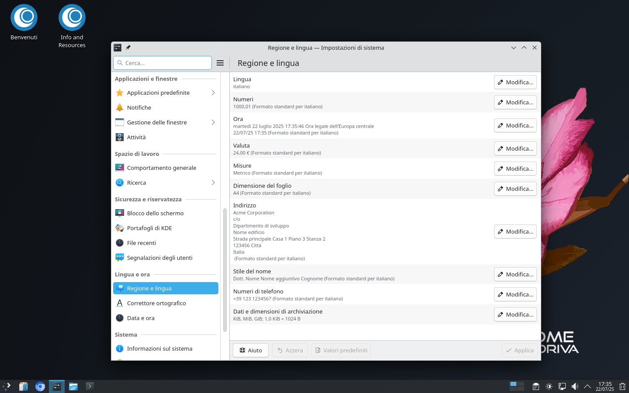Open the clipboard icon in system tray
The height and width of the screenshot is (393, 629).
pyautogui.click(x=536, y=386)
